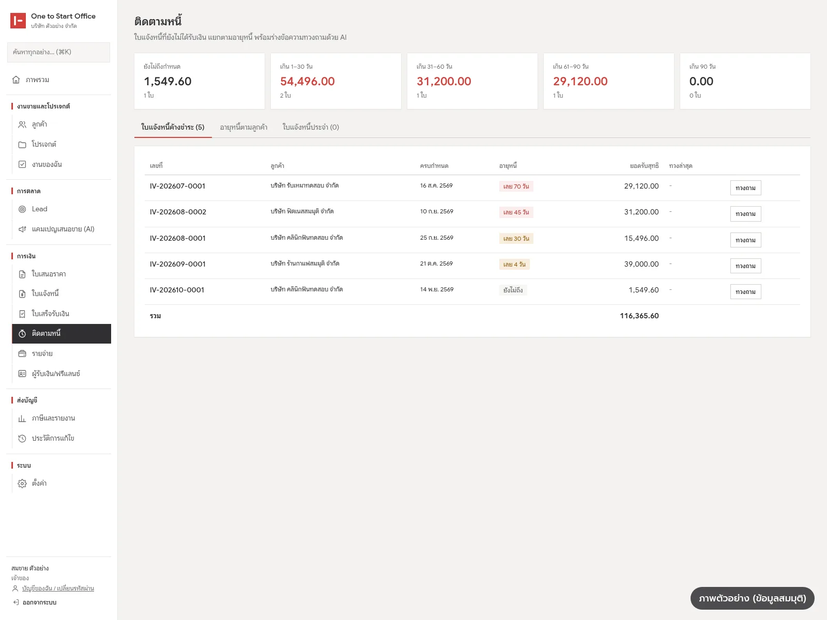Click the ยังไม่ถึงกำหนด summary card

coord(200,81)
